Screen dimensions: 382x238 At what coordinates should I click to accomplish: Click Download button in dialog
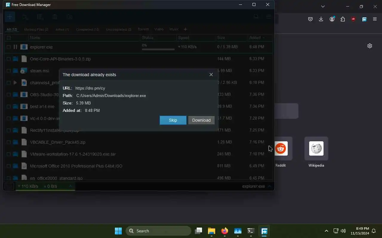click(201, 120)
